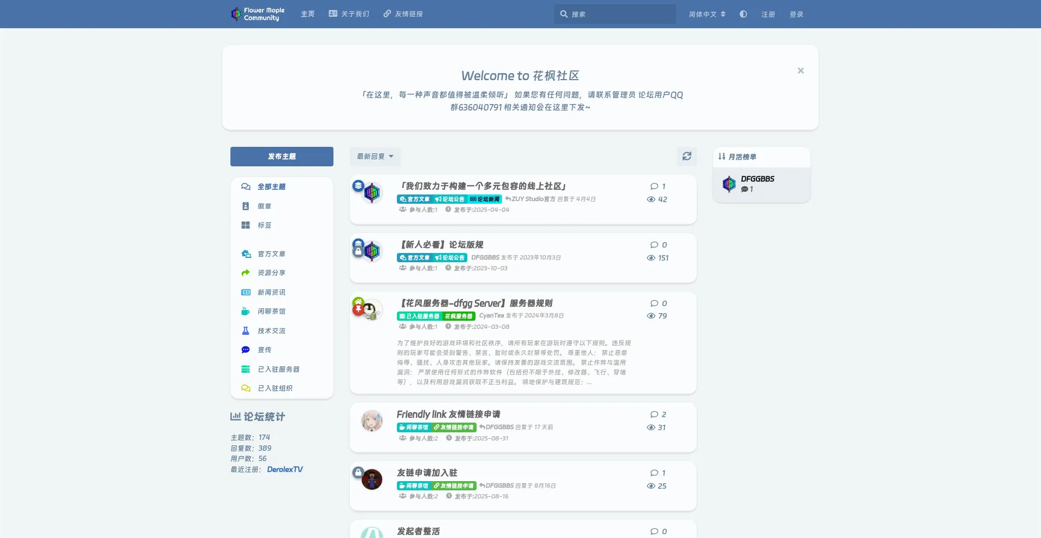Open the 友情链接 navigation item
1041x538 pixels.
coord(403,14)
